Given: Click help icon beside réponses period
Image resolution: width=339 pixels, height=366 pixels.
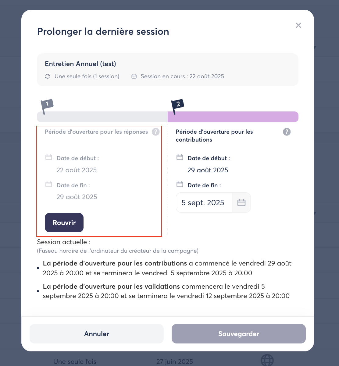Looking at the screenshot, I should [x=155, y=132].
